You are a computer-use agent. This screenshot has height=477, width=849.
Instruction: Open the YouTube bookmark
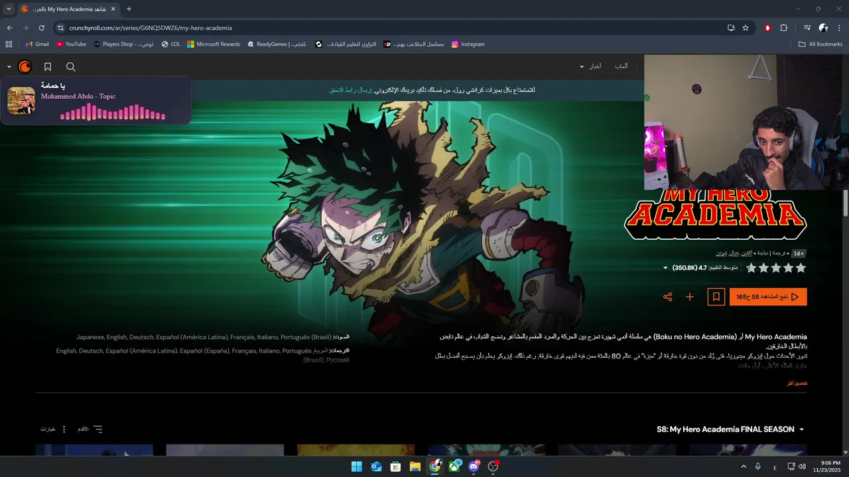(x=71, y=44)
